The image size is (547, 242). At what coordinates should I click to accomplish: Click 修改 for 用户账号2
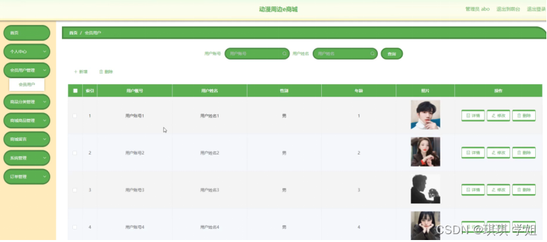(498, 153)
